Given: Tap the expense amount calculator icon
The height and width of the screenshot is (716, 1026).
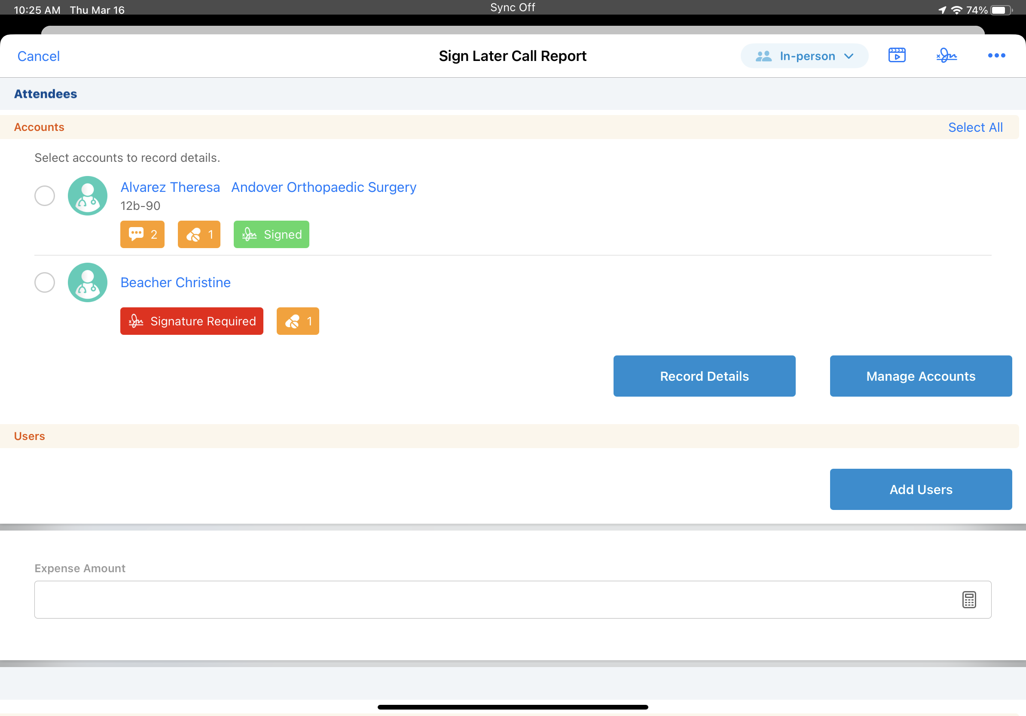Looking at the screenshot, I should [x=969, y=600].
